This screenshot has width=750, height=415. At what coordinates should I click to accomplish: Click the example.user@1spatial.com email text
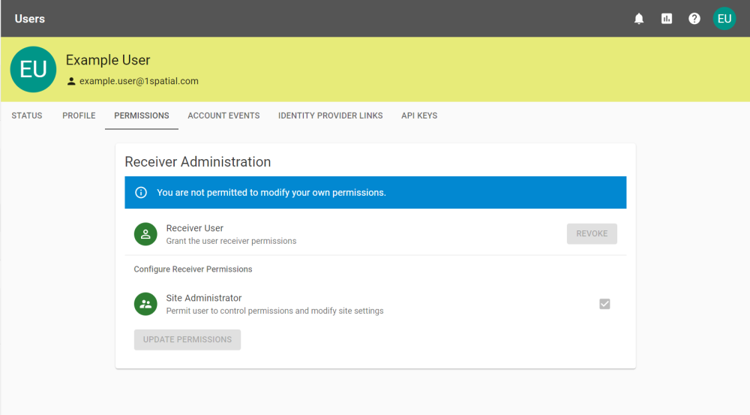point(139,81)
